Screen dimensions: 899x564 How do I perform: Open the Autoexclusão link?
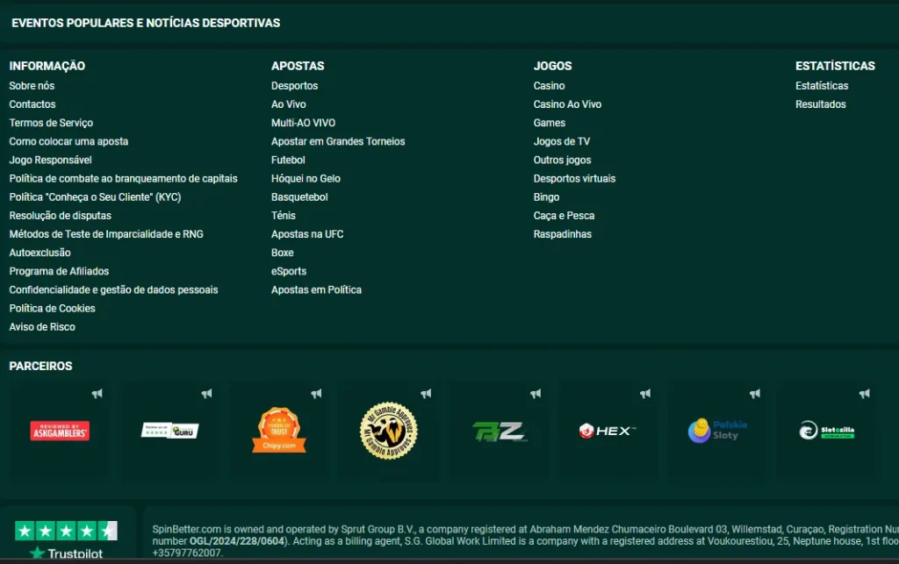[40, 253]
